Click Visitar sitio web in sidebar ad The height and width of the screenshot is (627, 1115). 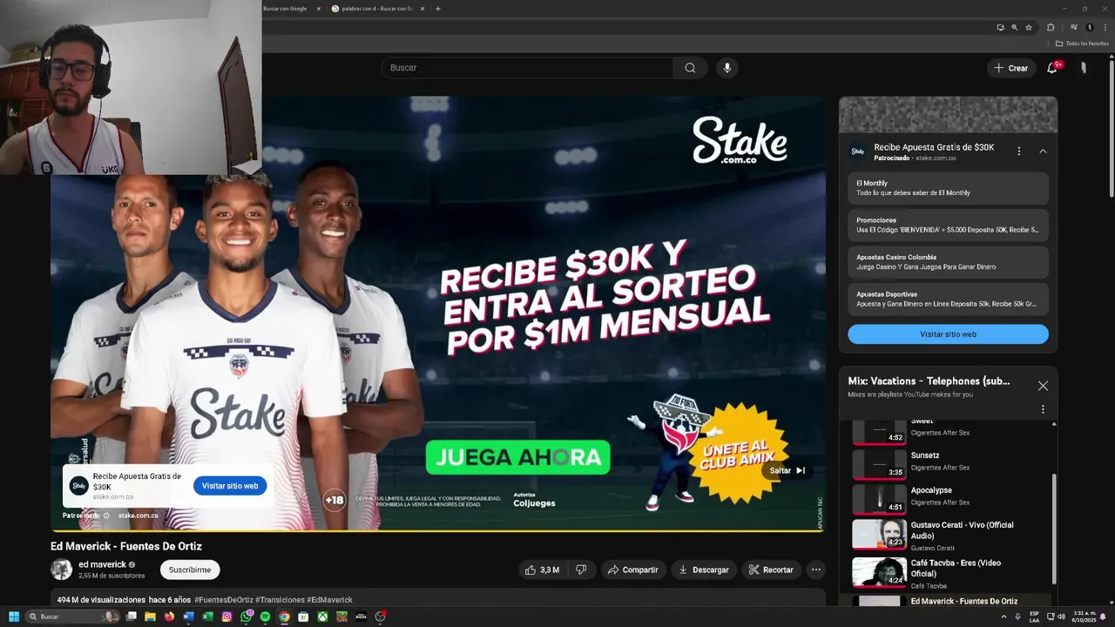[948, 334]
